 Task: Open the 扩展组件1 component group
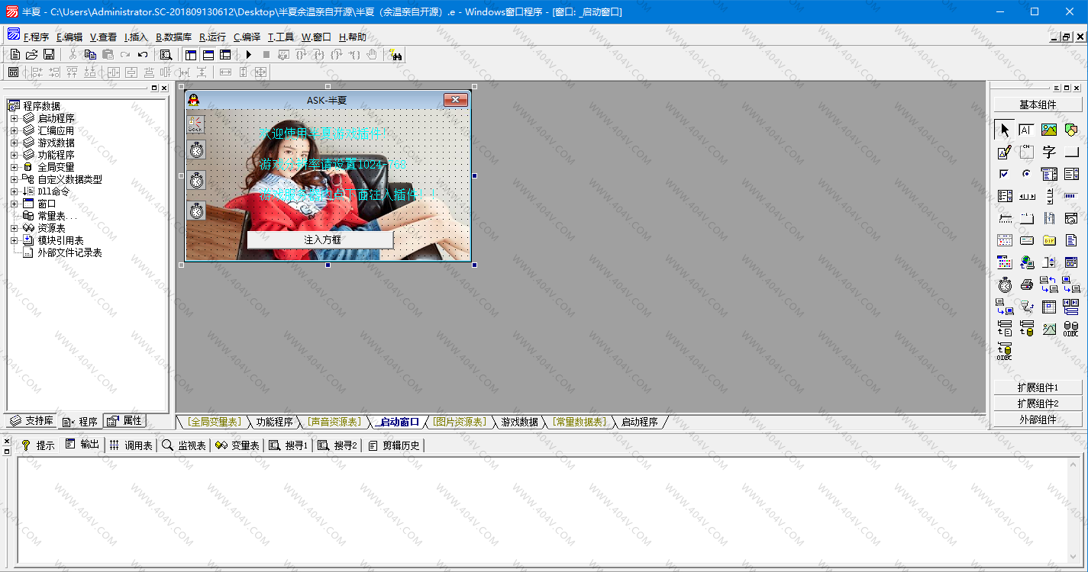1037,387
